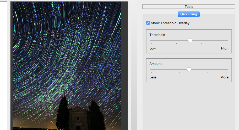Click the Threshold slider handle
Image resolution: width=239 pixels, height=130 pixels.
190,41
